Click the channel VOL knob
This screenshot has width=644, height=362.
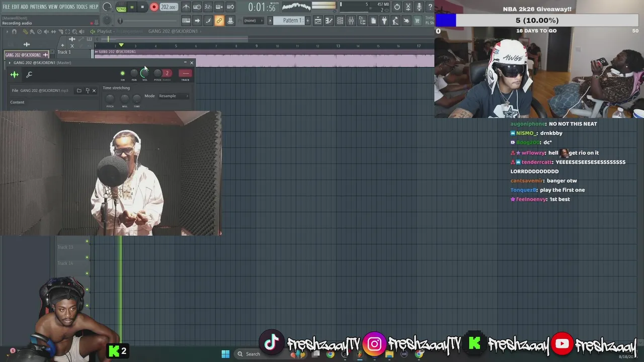coord(145,73)
